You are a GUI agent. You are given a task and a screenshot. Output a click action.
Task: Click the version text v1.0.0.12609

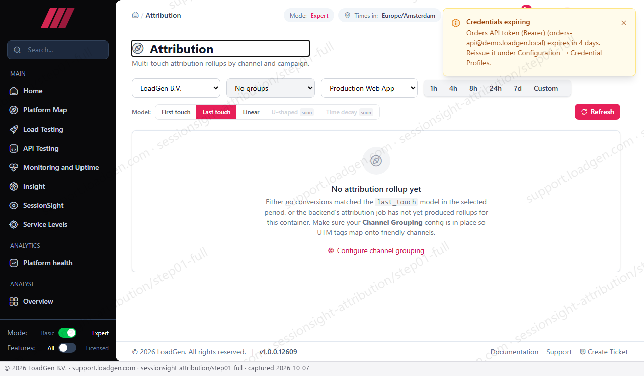(x=278, y=352)
